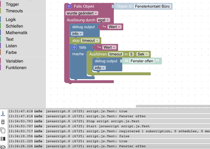Click the horizontal workspace scrollbar
The height and width of the screenshot is (149, 210).
[173, 106]
